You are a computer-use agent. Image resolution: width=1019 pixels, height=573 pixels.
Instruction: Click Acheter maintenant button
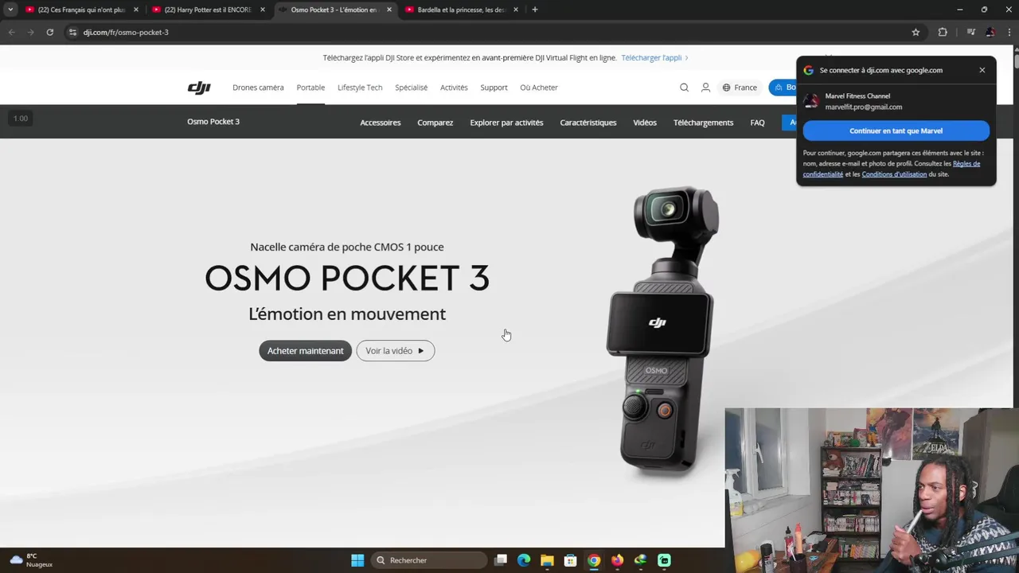[x=305, y=351]
